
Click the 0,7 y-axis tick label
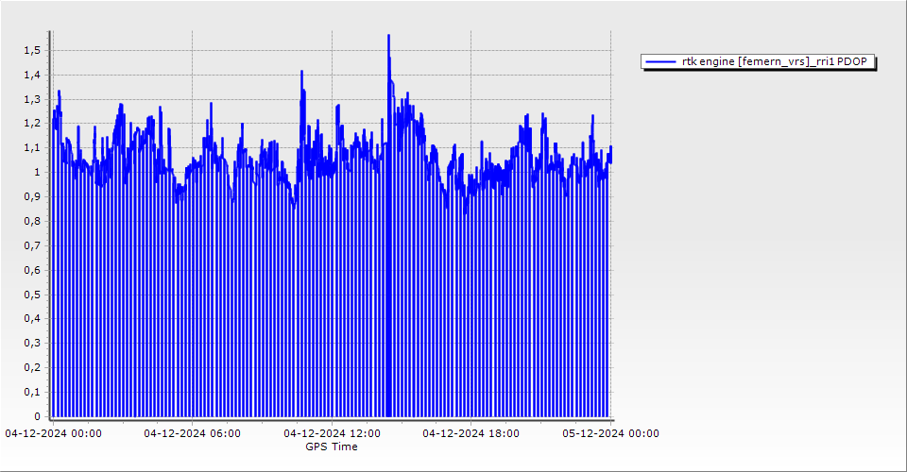tap(37, 245)
